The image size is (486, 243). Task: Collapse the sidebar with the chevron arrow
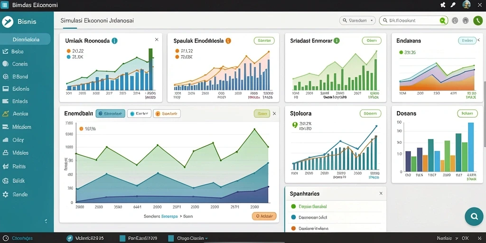[46, 221]
